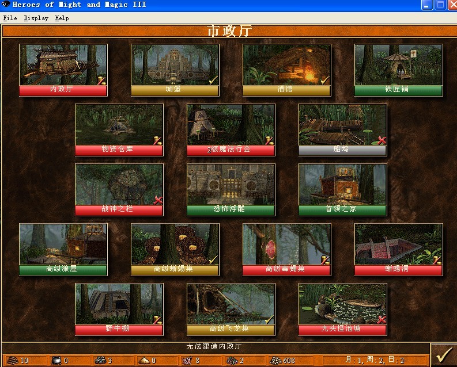Screen dimensions: 457x367
Task: Click the red 野牛棚 label bar
Action: [119, 330]
